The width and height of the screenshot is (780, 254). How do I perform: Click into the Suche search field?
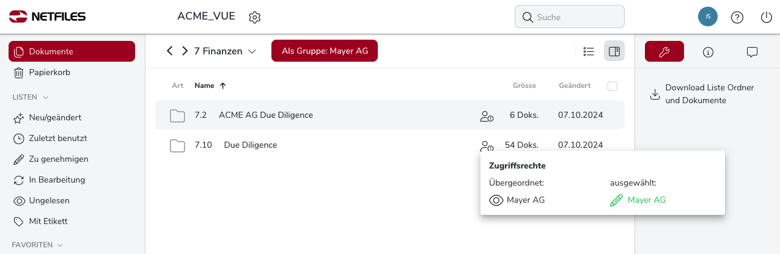point(575,17)
